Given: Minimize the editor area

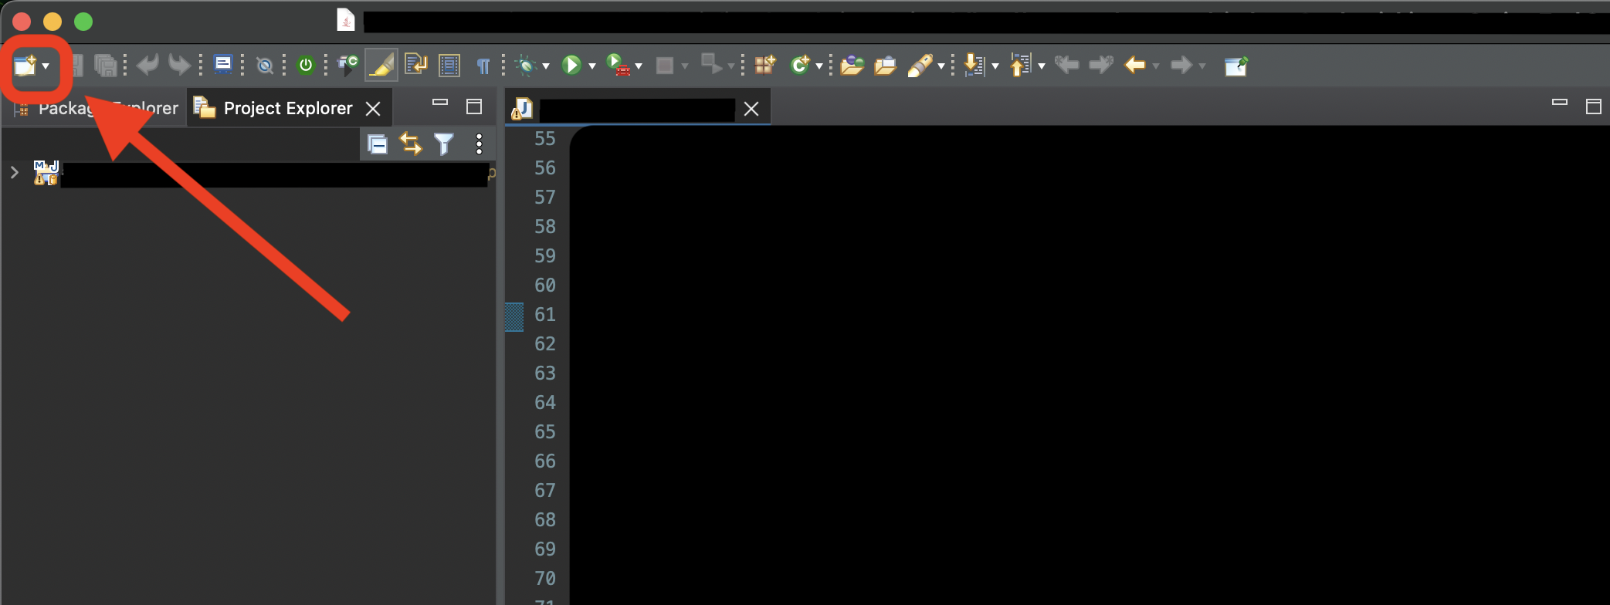Looking at the screenshot, I should 1560,102.
